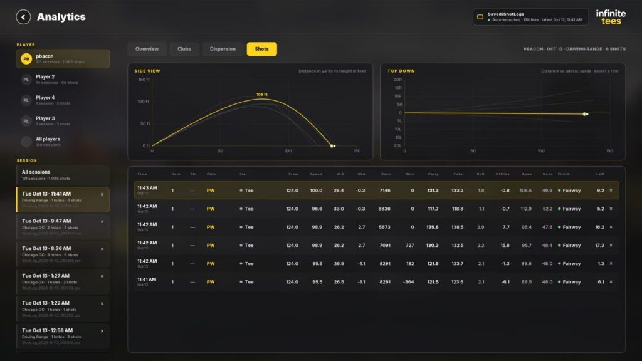Click the 16.2 left value
Viewport: 642px width, 361px height.
tap(599, 227)
